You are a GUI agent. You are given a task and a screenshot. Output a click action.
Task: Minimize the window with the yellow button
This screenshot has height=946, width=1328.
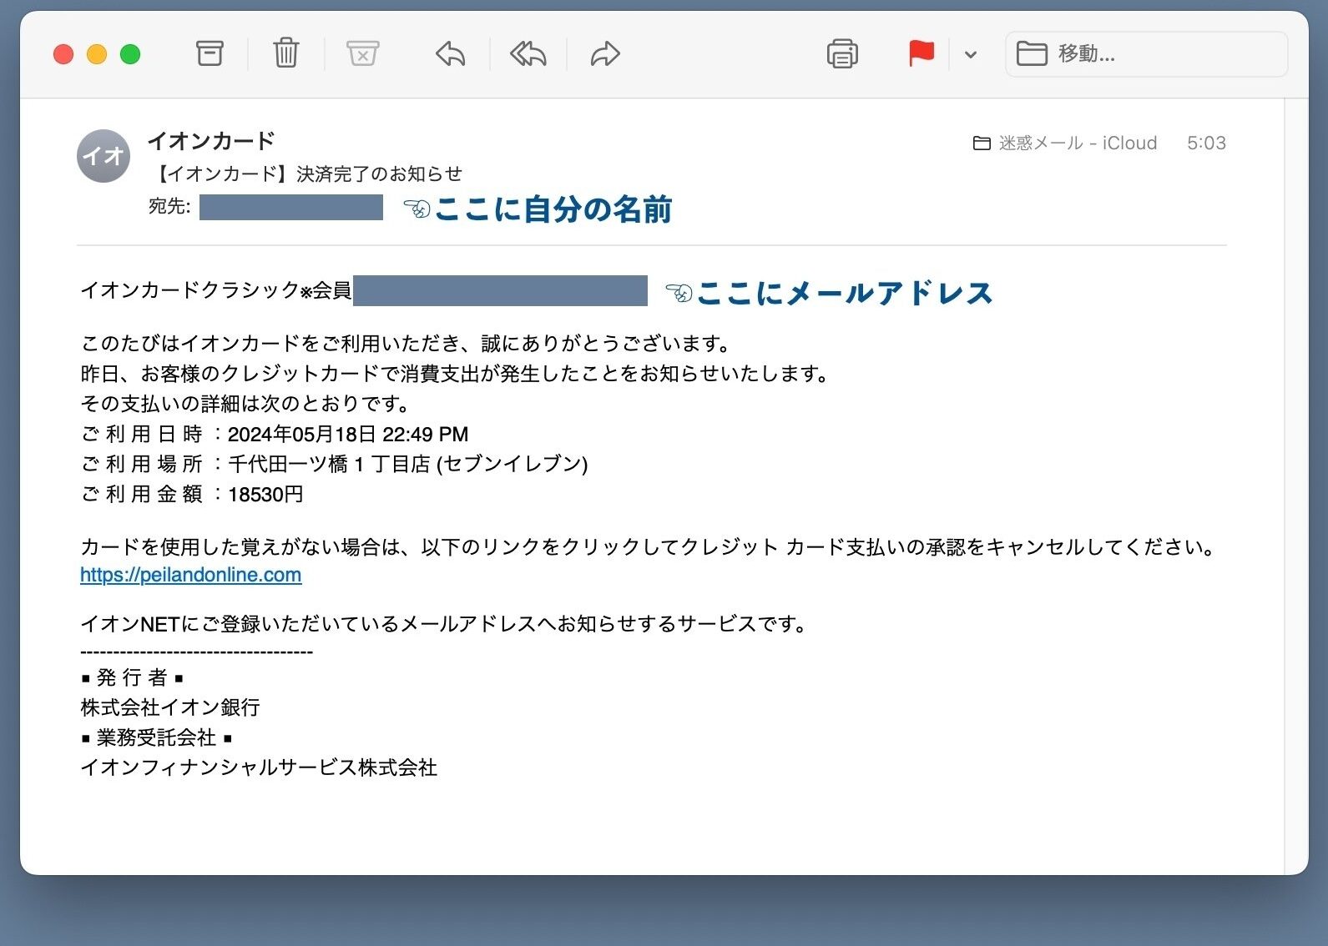click(97, 54)
